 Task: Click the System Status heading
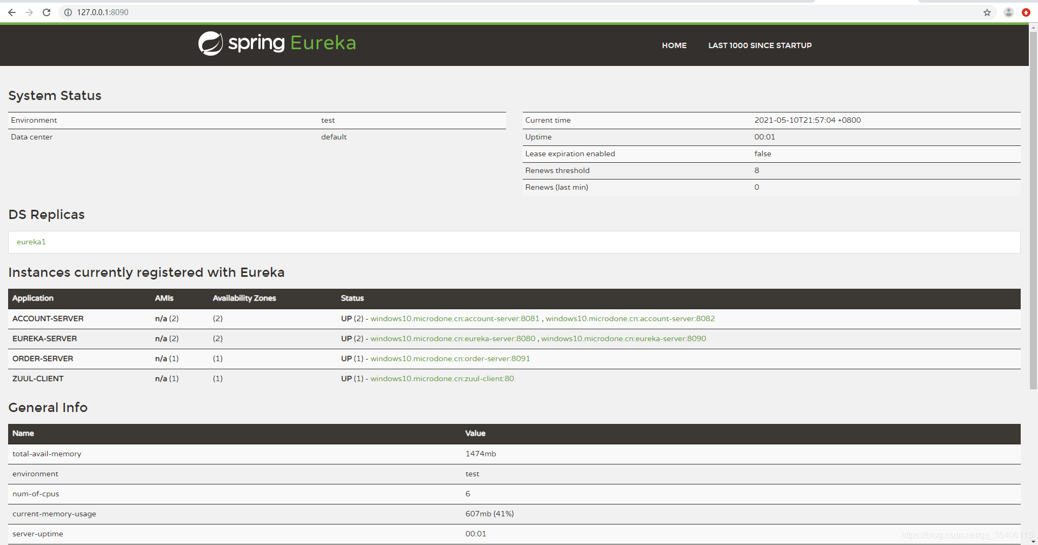click(55, 96)
